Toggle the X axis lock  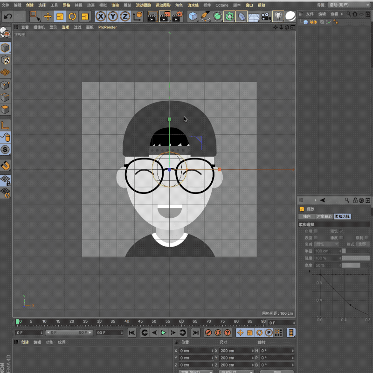tap(101, 17)
